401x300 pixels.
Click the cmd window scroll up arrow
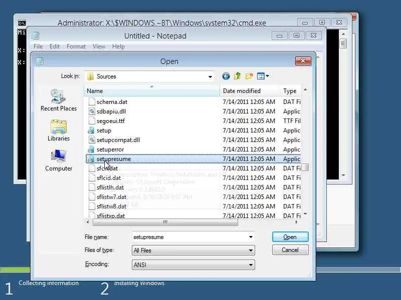point(343,34)
